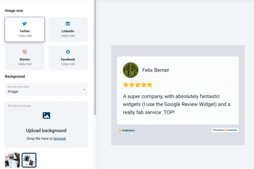Click the Twitter bird icon

pos(25,24)
